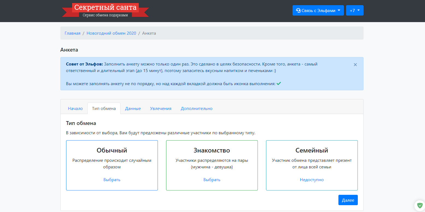Choose Выбрать under Знакомство card
Image resolution: width=425 pixels, height=212 pixels.
(x=212, y=180)
